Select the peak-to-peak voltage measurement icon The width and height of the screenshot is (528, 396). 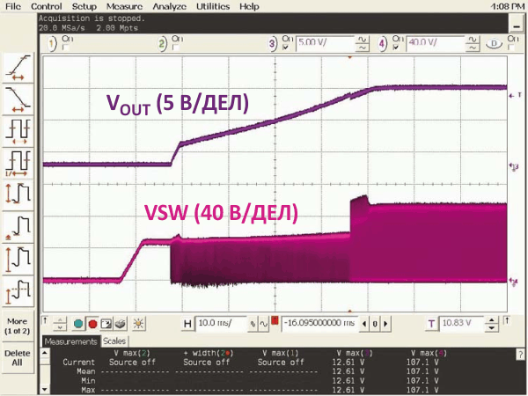[18, 195]
